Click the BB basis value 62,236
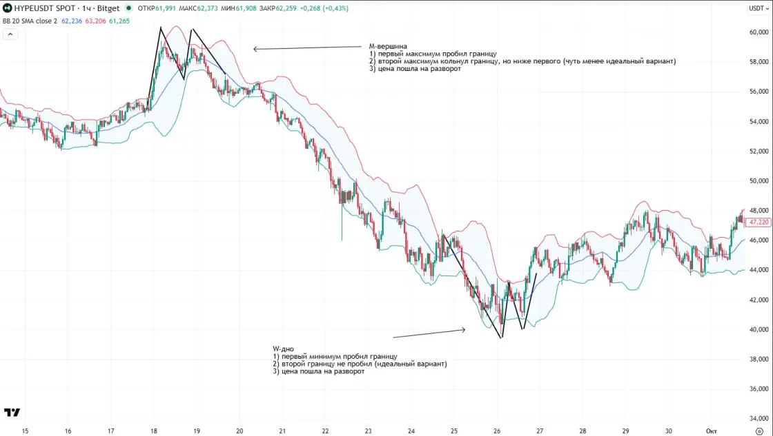 click(x=72, y=21)
